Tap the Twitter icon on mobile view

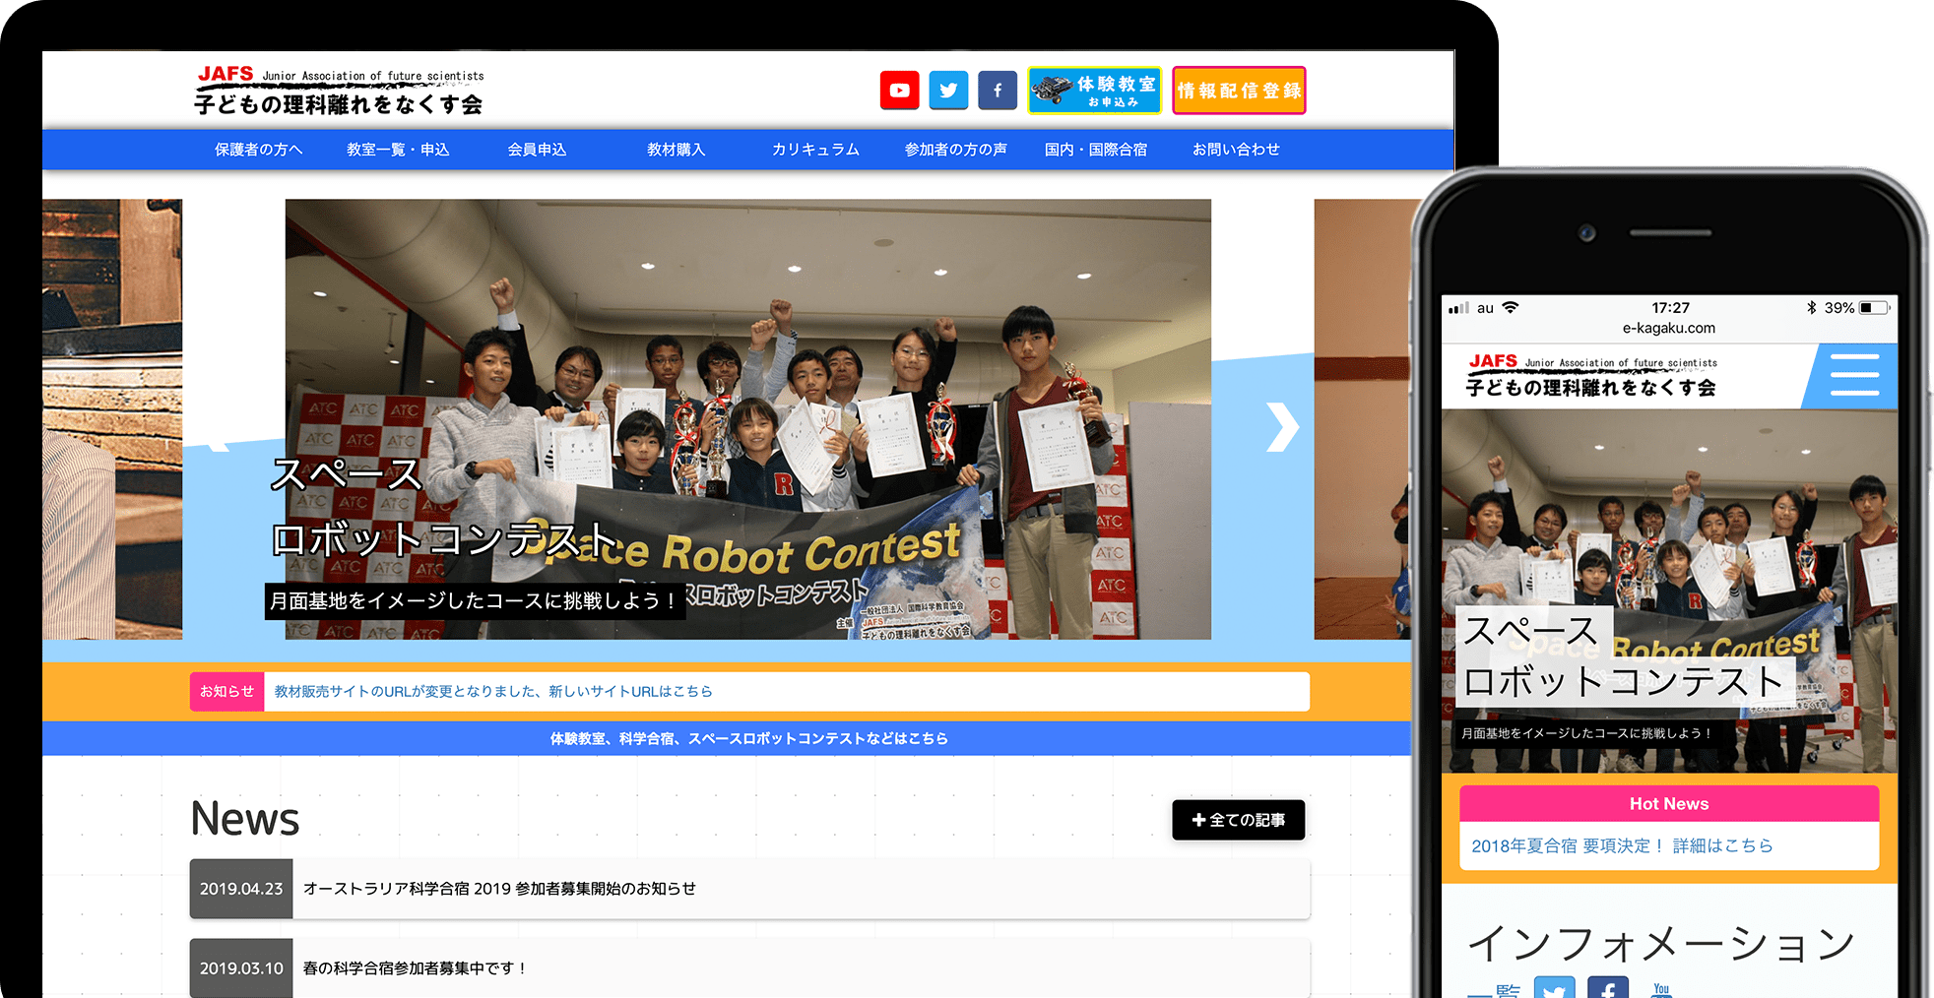coord(1554,988)
